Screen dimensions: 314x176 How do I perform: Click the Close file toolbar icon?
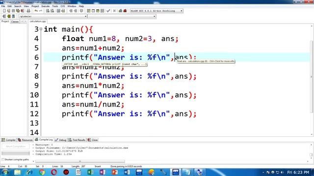23,11
